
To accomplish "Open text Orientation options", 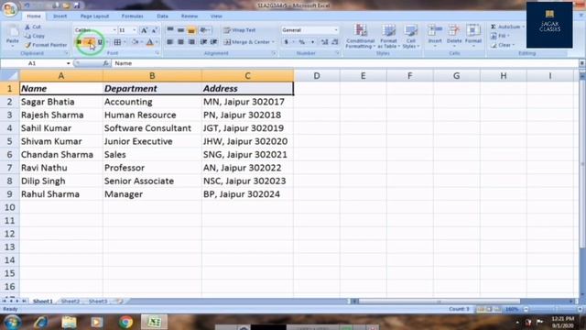I will point(205,30).
